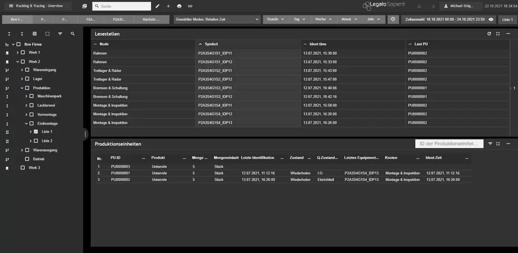This screenshot has width=518, height=253.
Task: Open the Lesestellen three-dots menu
Action: (508, 34)
